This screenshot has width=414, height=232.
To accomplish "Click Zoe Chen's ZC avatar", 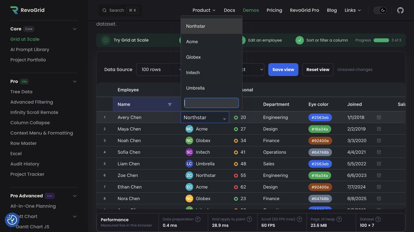I will 189,175.
